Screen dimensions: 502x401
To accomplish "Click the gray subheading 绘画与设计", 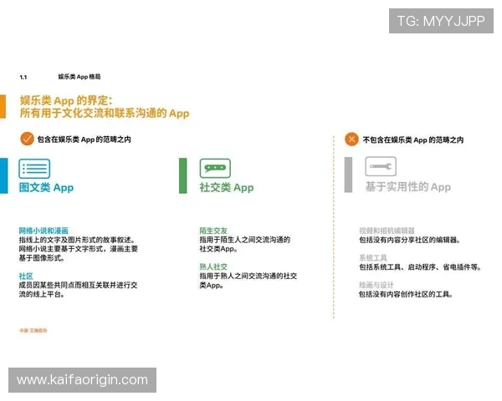I will pos(376,285).
